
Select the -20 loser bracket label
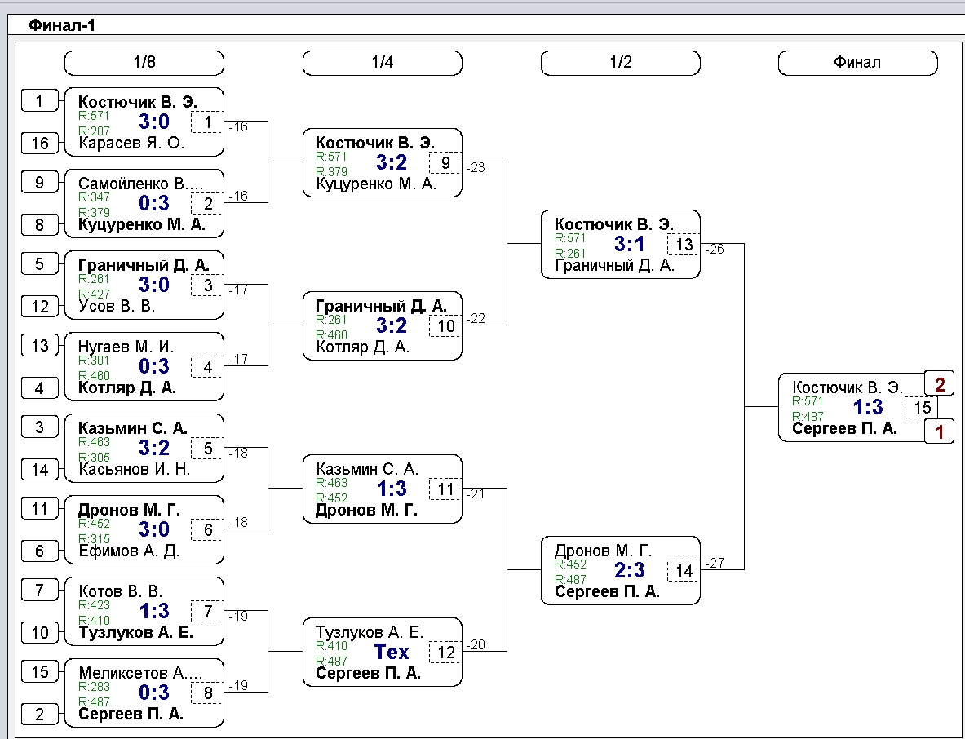(476, 644)
